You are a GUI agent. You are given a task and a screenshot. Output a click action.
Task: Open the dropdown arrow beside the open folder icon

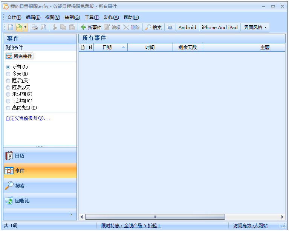tap(25, 27)
